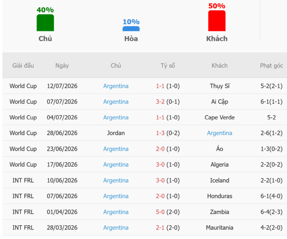287x239 pixels.
Task: Click the Tỷ số column header
Action: tap(168, 65)
